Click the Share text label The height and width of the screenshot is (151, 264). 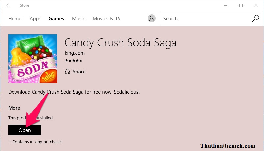pyautogui.click(x=79, y=72)
